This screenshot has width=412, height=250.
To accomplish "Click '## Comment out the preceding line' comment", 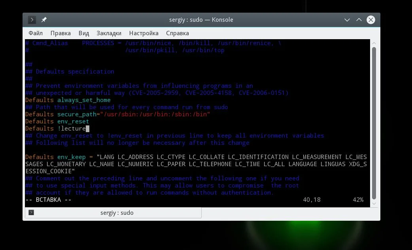I will coord(162,178).
